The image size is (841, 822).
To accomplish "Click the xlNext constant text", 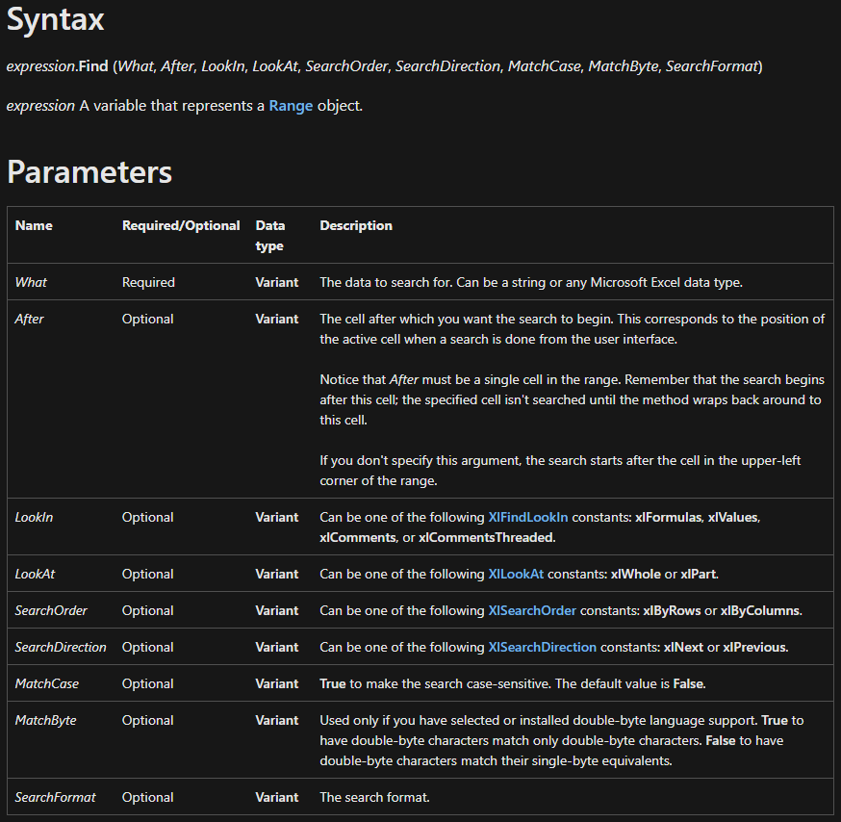I will pyautogui.click(x=683, y=647).
